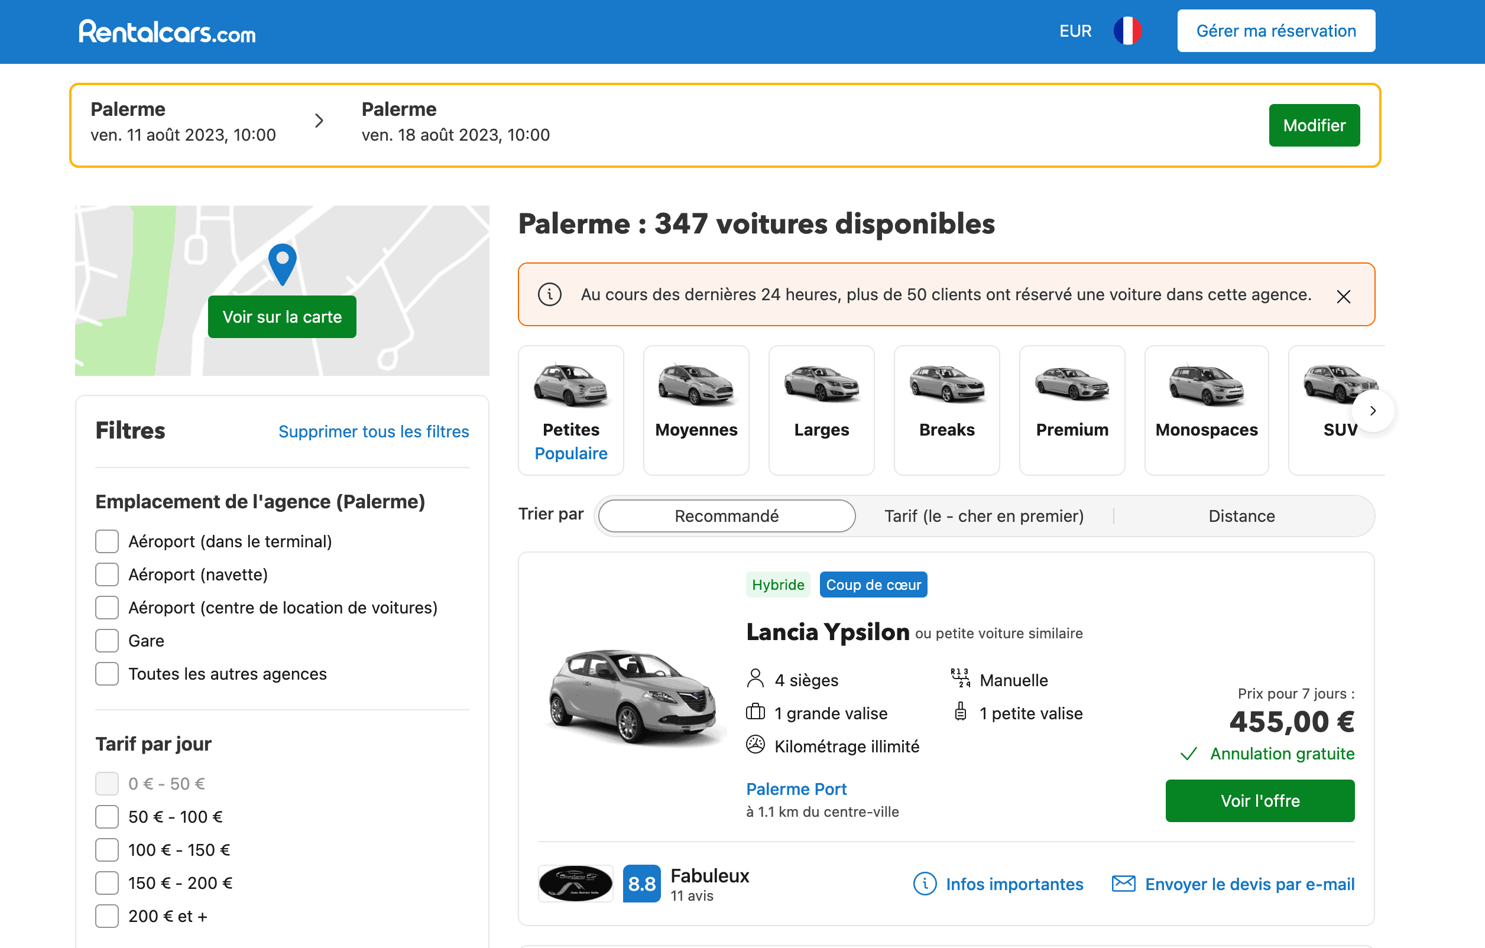Check Aéroport (navette) filter
The height and width of the screenshot is (948, 1485).
[x=106, y=574]
